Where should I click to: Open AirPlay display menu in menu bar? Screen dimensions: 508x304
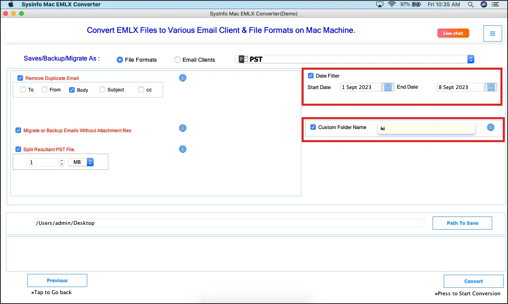click(x=380, y=4)
